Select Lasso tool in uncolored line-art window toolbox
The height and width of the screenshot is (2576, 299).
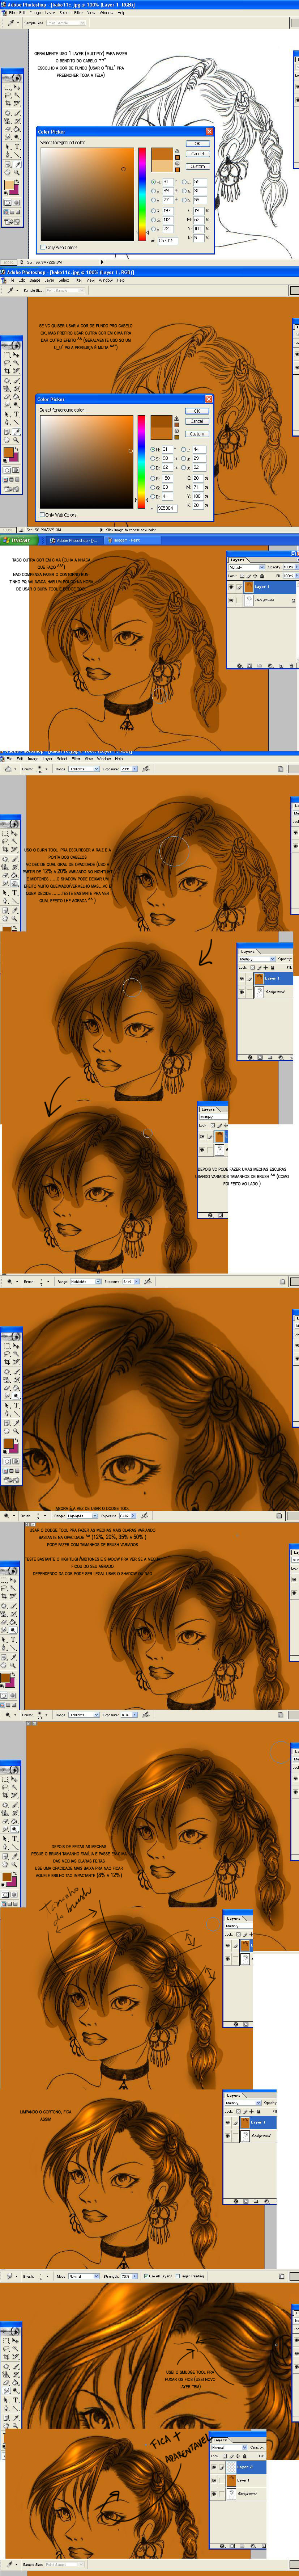pyautogui.click(x=8, y=95)
